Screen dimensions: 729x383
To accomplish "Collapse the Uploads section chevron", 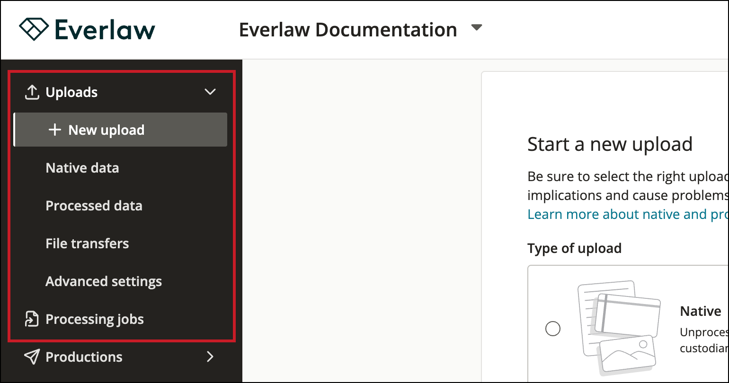I will click(210, 92).
